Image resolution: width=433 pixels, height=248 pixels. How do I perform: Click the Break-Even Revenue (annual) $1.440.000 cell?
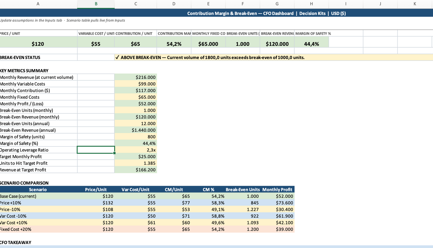[x=135, y=130]
